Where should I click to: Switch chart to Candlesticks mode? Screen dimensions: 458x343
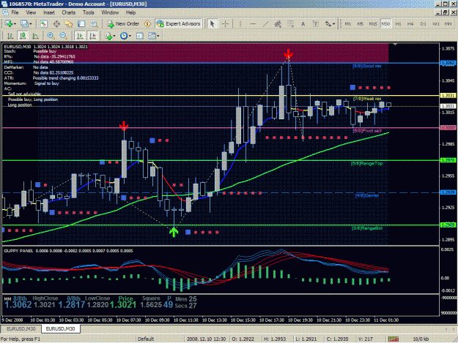pyautogui.click(x=23, y=36)
